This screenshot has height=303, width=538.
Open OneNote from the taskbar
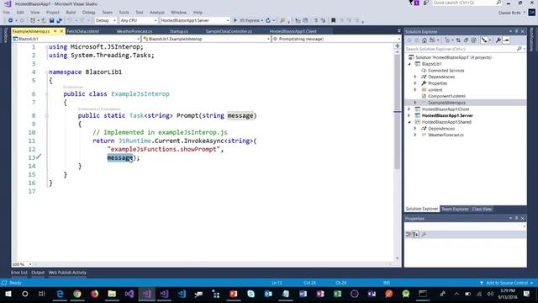[x=320, y=294]
